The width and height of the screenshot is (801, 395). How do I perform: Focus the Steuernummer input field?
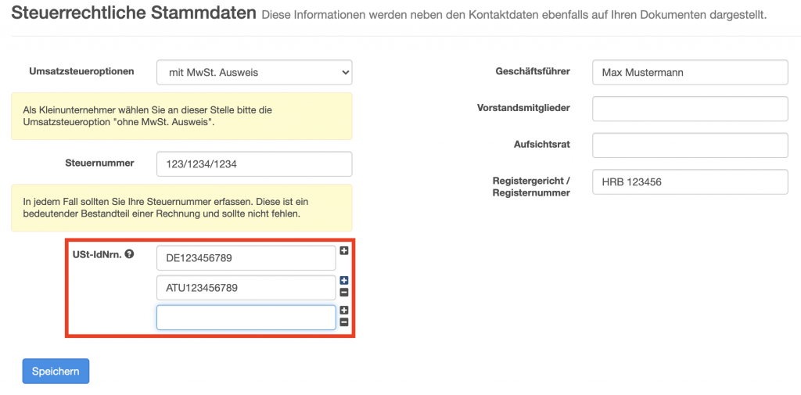tap(254, 164)
